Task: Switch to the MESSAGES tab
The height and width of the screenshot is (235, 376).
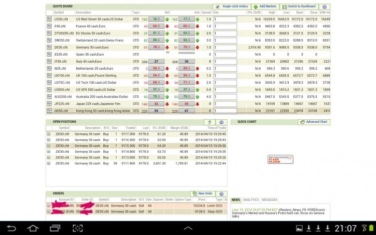Action: click(x=269, y=200)
